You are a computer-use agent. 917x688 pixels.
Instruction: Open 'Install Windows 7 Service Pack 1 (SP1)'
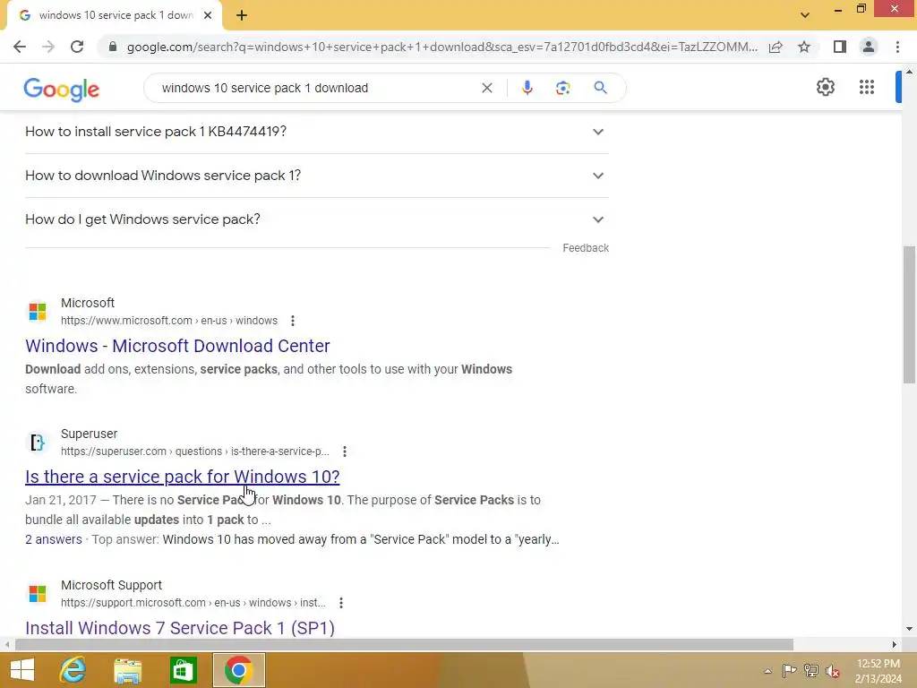(x=180, y=628)
